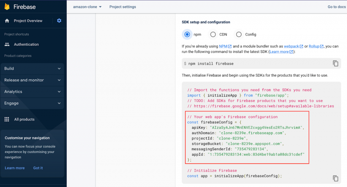The height and width of the screenshot is (187, 347).
Task: Click the "npm install firebase" command text
Action: pos(211,63)
